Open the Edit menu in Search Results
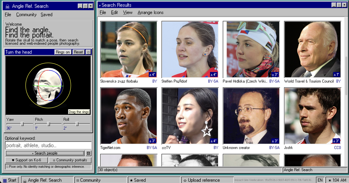This screenshot has width=349, height=183. (114, 12)
